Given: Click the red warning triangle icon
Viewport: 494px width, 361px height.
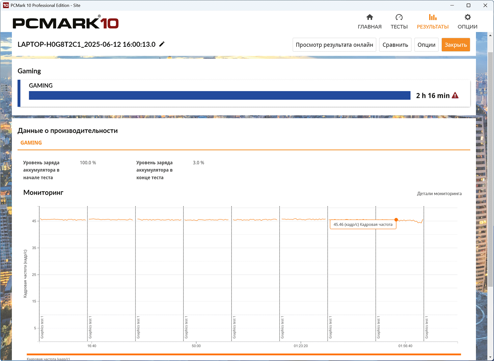Looking at the screenshot, I should tap(455, 96).
